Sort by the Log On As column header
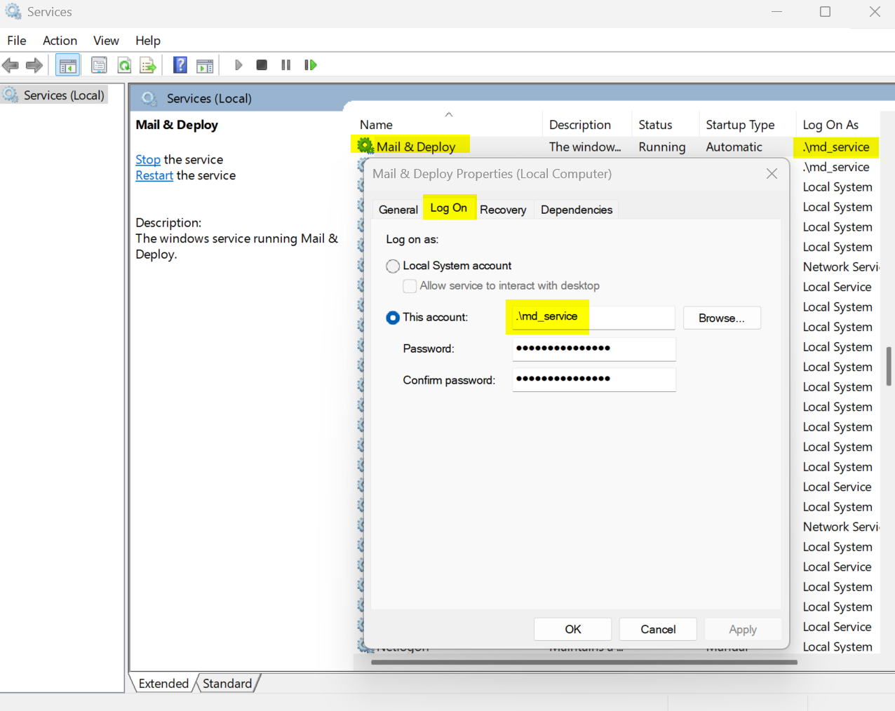The image size is (895, 711). pos(837,124)
